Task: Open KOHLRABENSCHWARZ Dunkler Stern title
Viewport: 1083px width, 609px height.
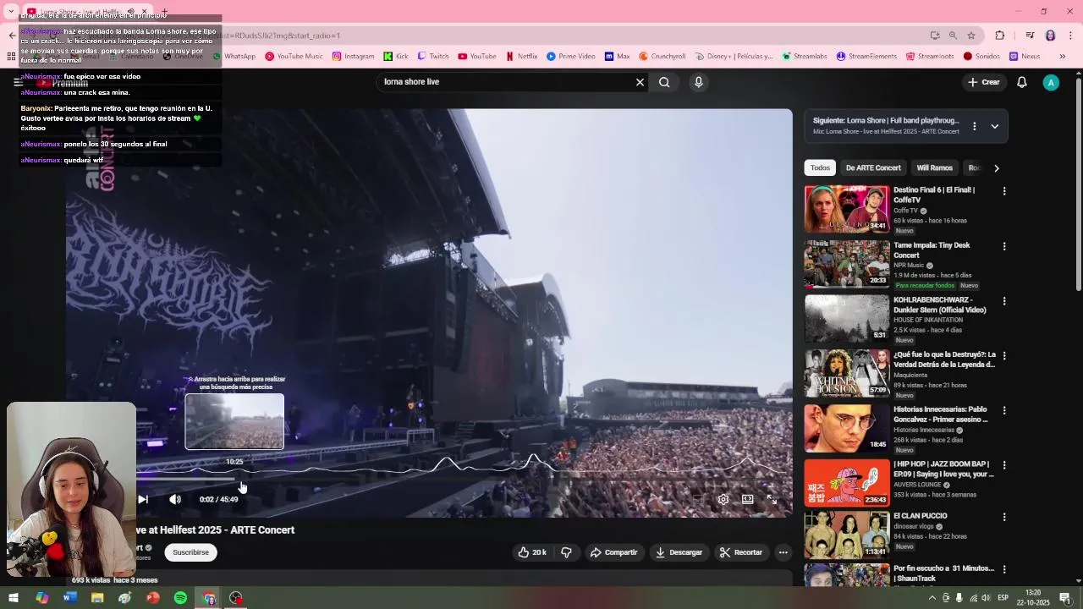Action: point(940,304)
